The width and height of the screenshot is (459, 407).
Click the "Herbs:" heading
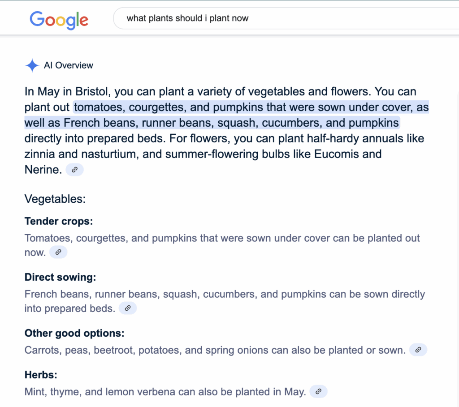tap(41, 375)
